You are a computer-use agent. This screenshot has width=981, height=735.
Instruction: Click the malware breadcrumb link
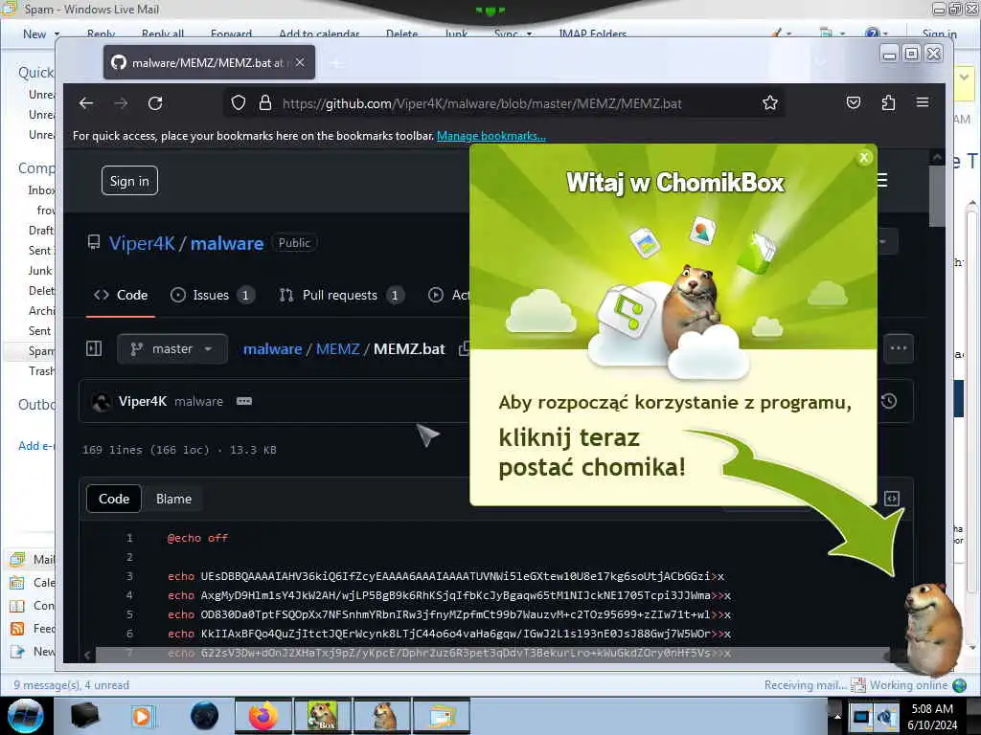click(x=272, y=348)
